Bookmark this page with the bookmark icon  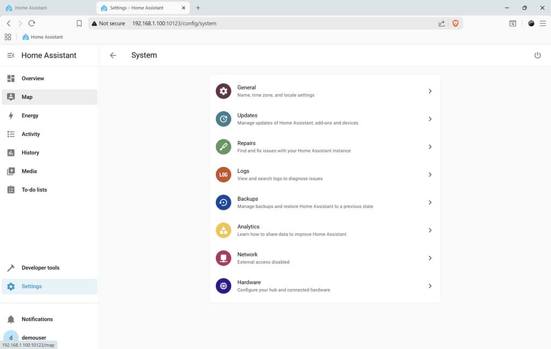[79, 23]
